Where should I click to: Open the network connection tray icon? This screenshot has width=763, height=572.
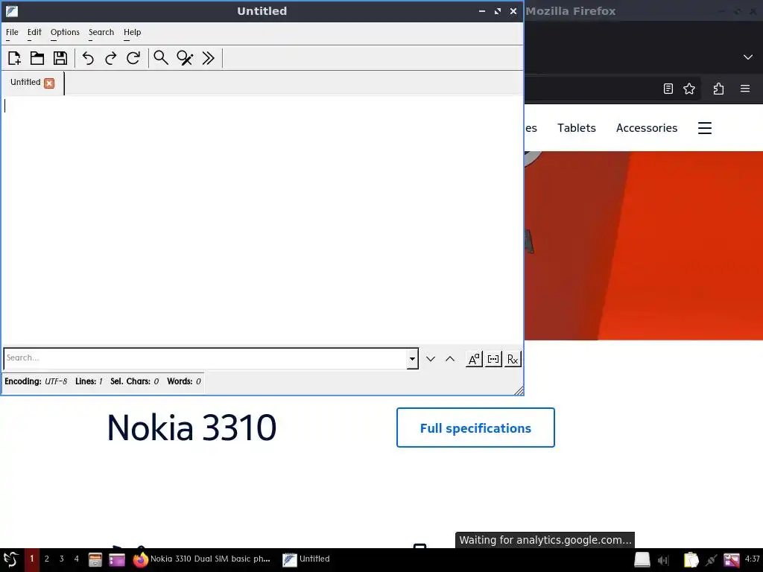pyautogui.click(x=712, y=560)
